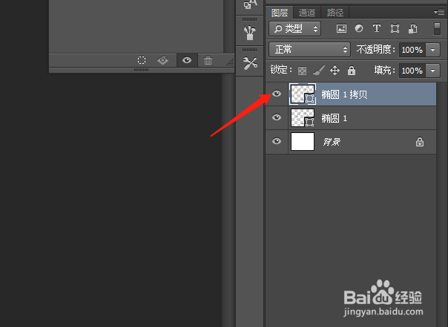
Task: Click the diamond arrow button in left panel
Action: tap(163, 60)
